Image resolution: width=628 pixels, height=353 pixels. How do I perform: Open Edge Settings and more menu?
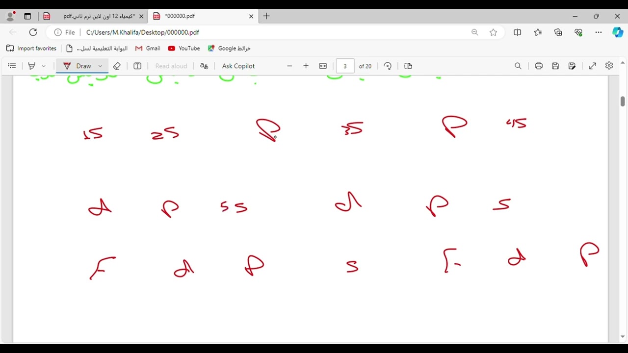599,32
